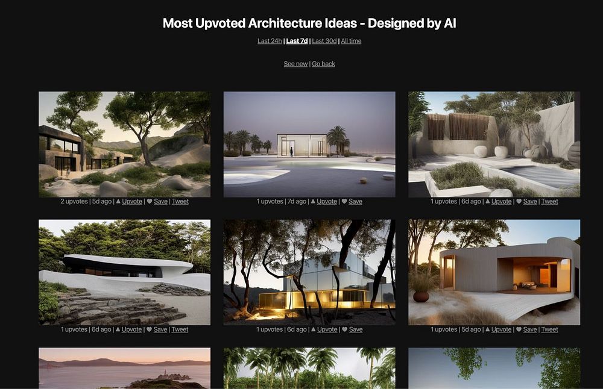The image size is (603, 389).
Task: Click the triangle icon under the white curved-roof house
Action: (118, 329)
